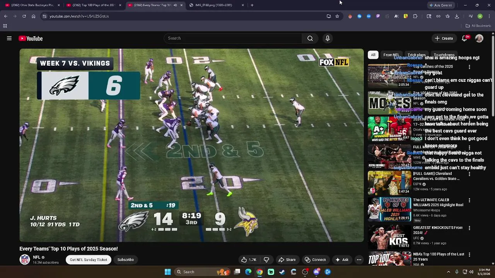Show hidden tray icons chevron
This screenshot has width=495, height=278.
[449, 272]
